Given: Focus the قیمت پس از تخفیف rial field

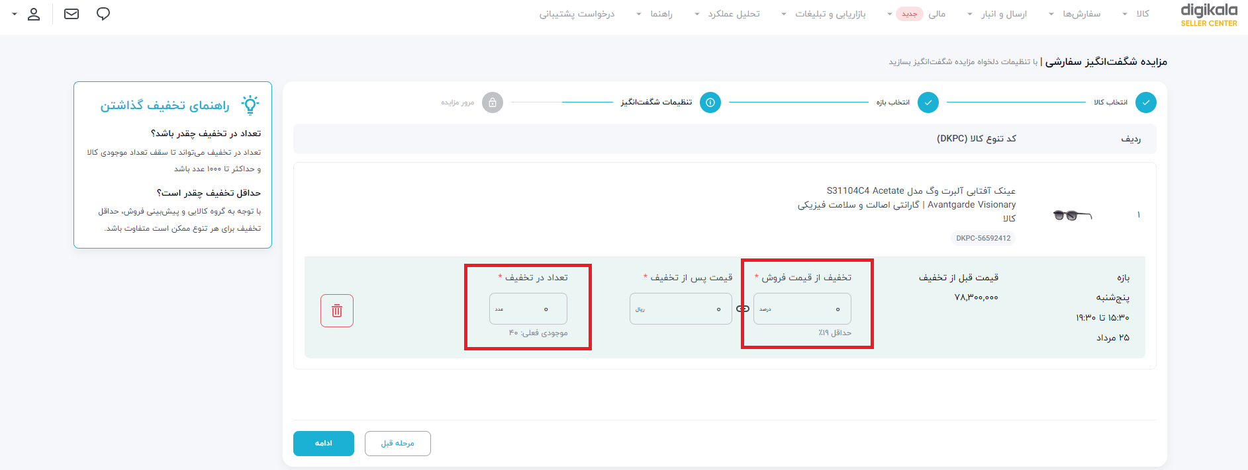Looking at the screenshot, I should click(x=681, y=309).
